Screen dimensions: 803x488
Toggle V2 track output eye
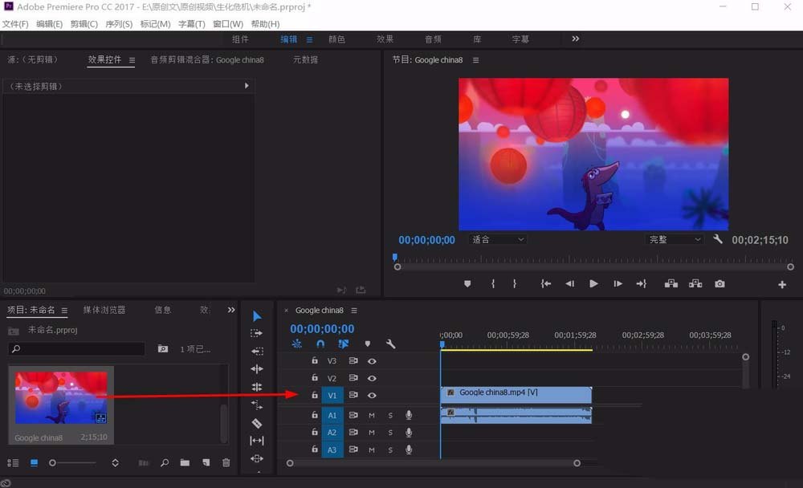click(372, 378)
